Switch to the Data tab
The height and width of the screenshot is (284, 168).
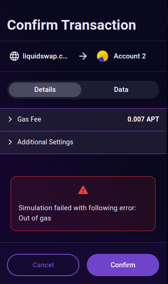click(121, 90)
